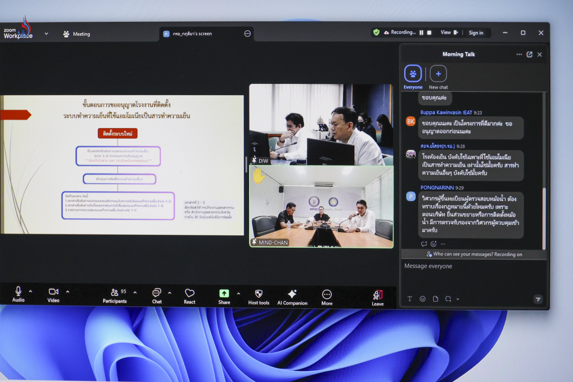Select the Everyone chat channel
Image resolution: width=573 pixels, height=382 pixels.
tap(413, 76)
